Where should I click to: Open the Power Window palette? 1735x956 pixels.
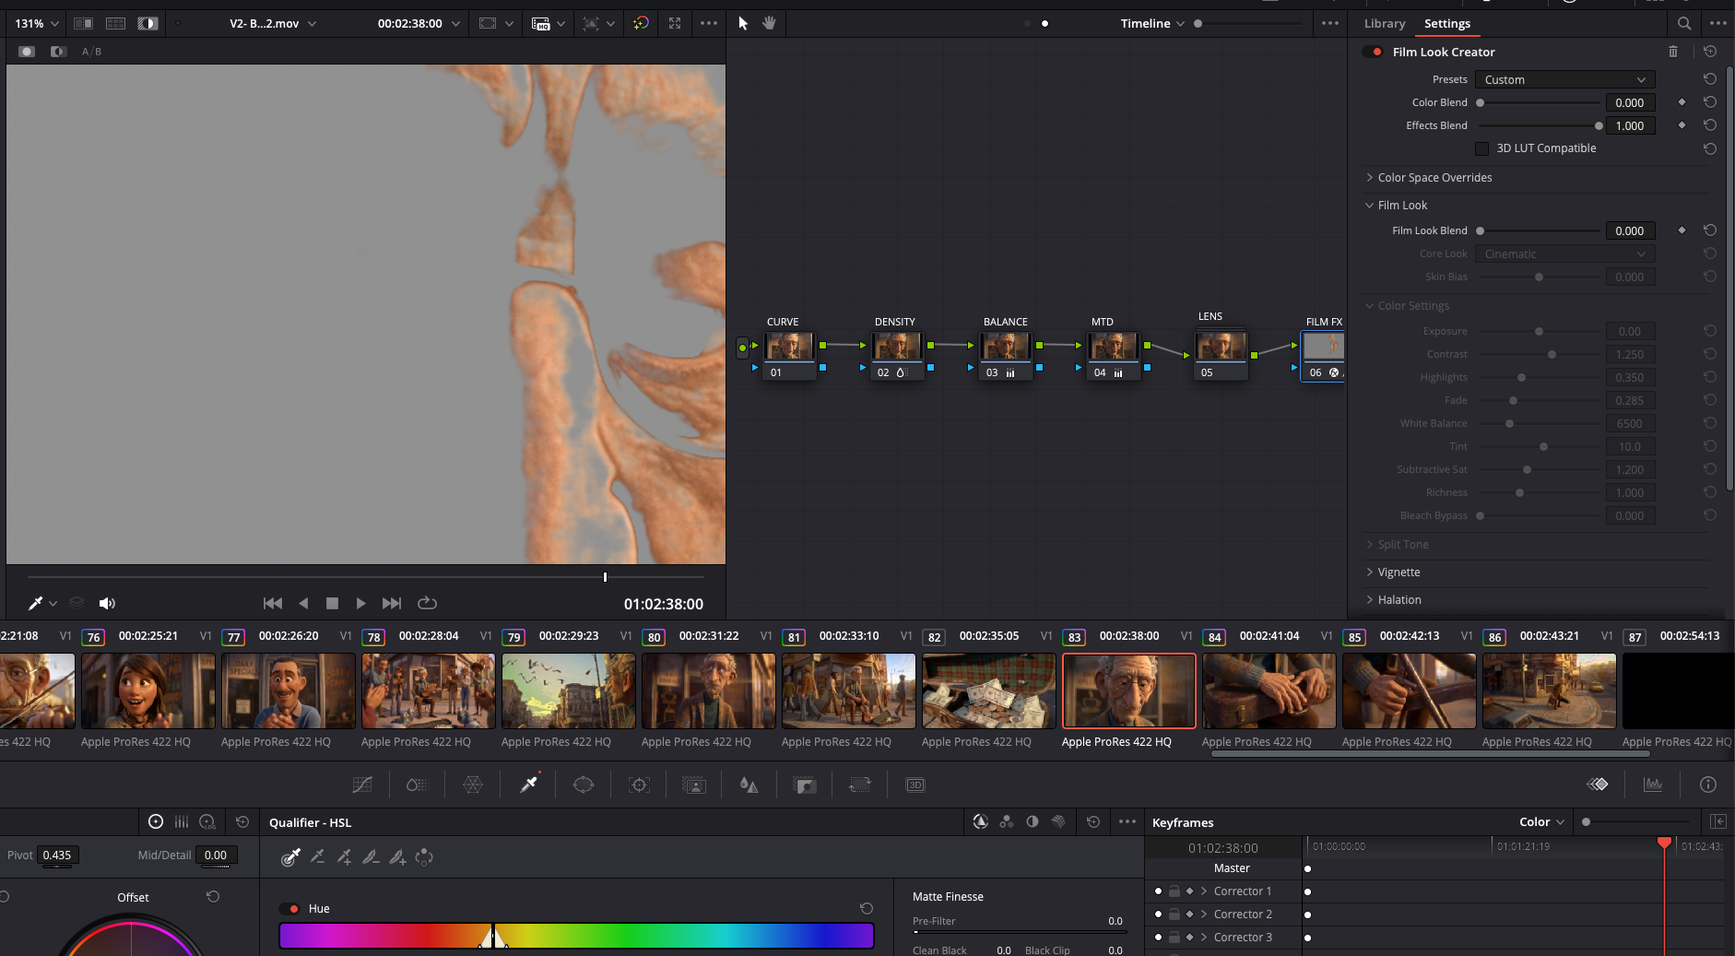tap(584, 785)
